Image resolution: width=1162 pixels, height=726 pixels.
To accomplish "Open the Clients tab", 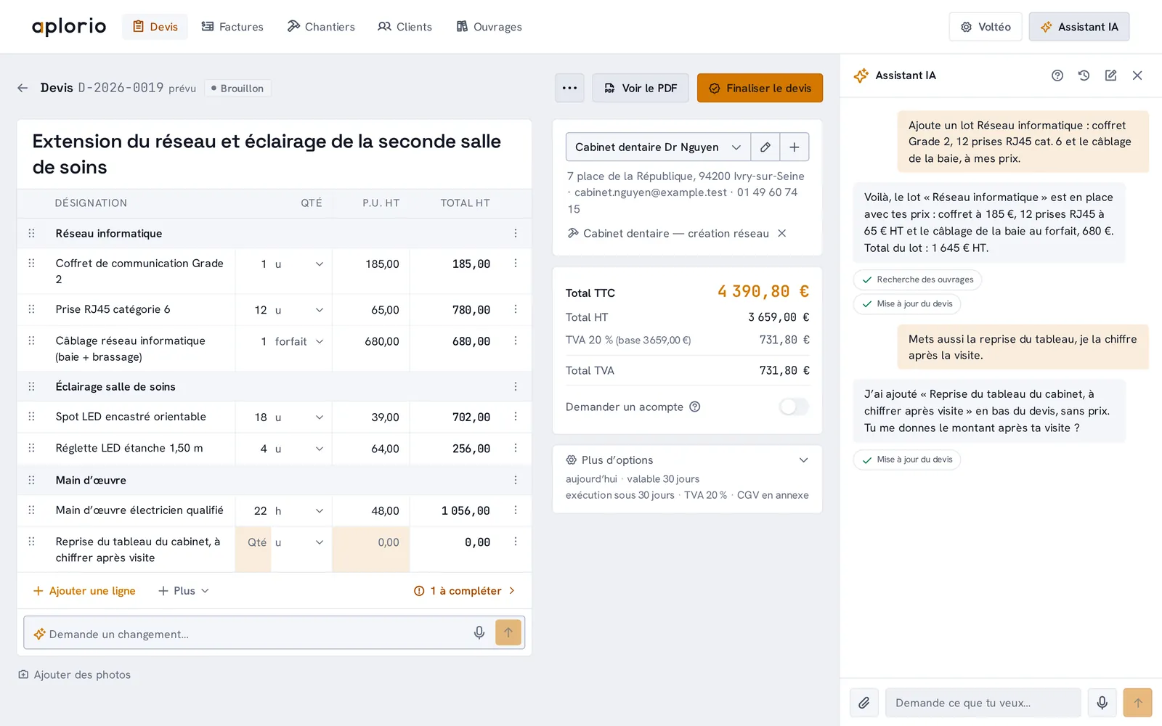I will (405, 27).
